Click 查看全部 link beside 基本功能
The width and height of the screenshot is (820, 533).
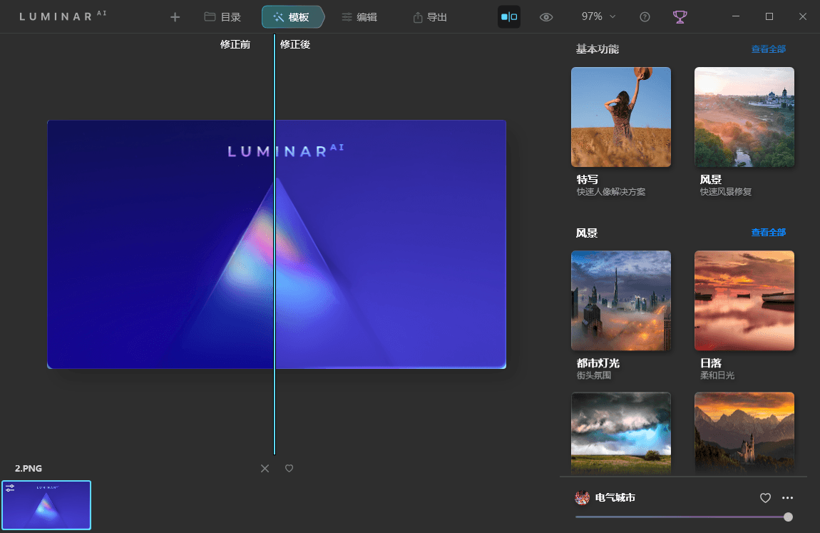pyautogui.click(x=768, y=49)
